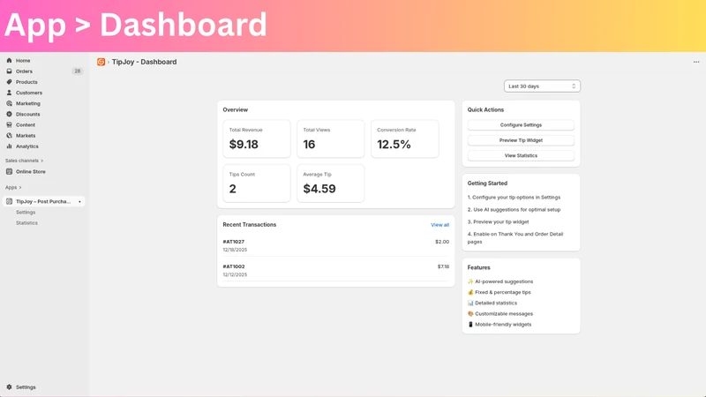Screen dimensions: 706x397
Task: Click 'Detailed statistics' feature
Action: pyautogui.click(x=492, y=303)
